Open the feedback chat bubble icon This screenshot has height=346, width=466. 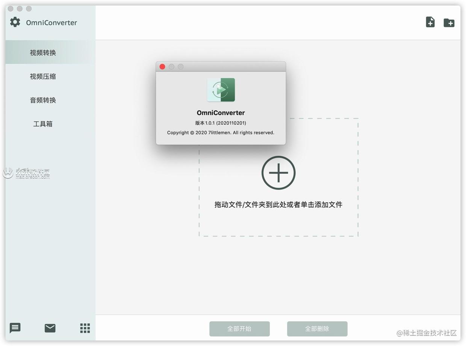click(x=15, y=328)
